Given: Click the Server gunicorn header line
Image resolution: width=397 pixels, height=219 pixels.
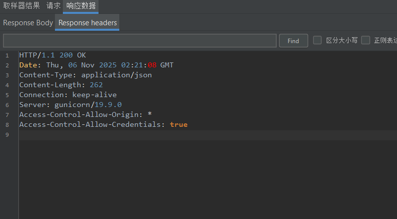Looking at the screenshot, I should [x=70, y=105].
